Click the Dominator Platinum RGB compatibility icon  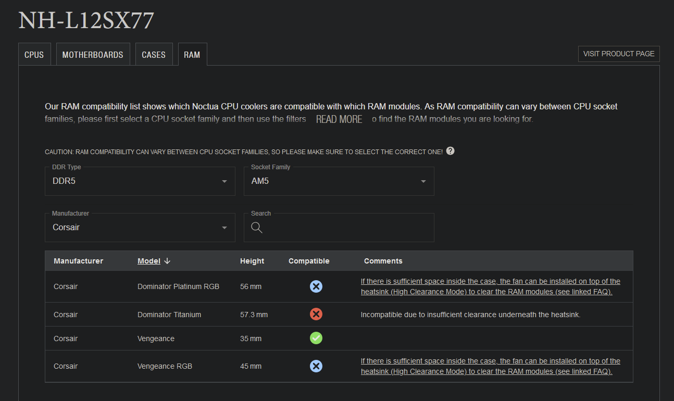[x=316, y=286]
